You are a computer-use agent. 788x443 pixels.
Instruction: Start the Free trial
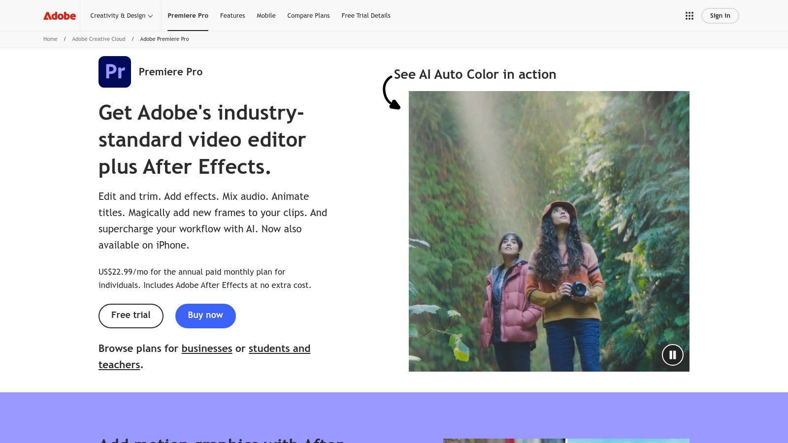point(131,316)
